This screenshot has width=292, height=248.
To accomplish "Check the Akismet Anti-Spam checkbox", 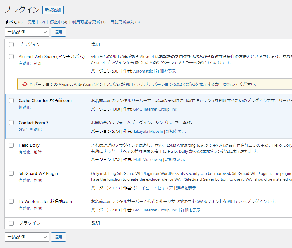I will pos(11,57).
